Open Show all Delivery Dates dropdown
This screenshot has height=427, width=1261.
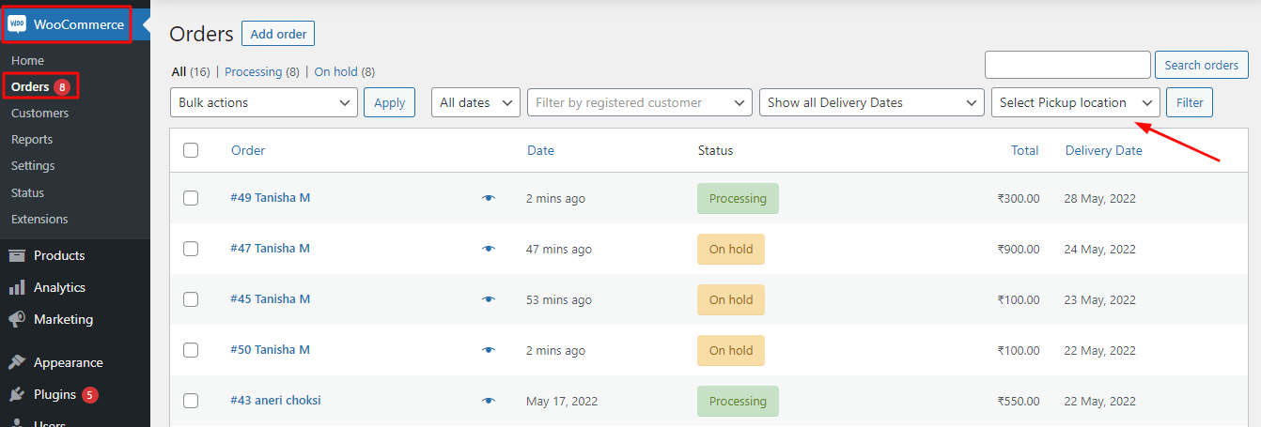[871, 102]
